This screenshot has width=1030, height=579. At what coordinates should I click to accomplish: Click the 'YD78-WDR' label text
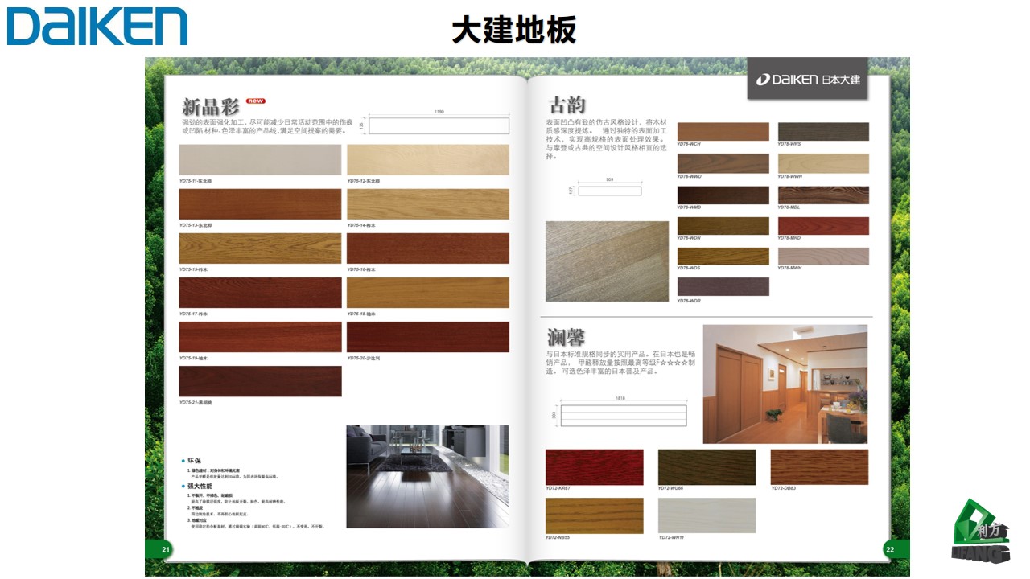coord(689,301)
